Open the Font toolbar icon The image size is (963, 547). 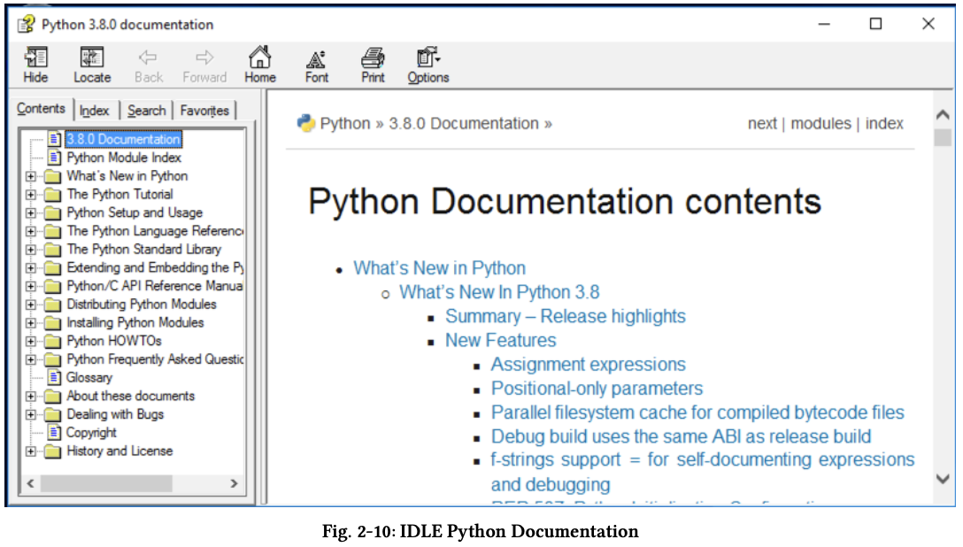(x=316, y=59)
